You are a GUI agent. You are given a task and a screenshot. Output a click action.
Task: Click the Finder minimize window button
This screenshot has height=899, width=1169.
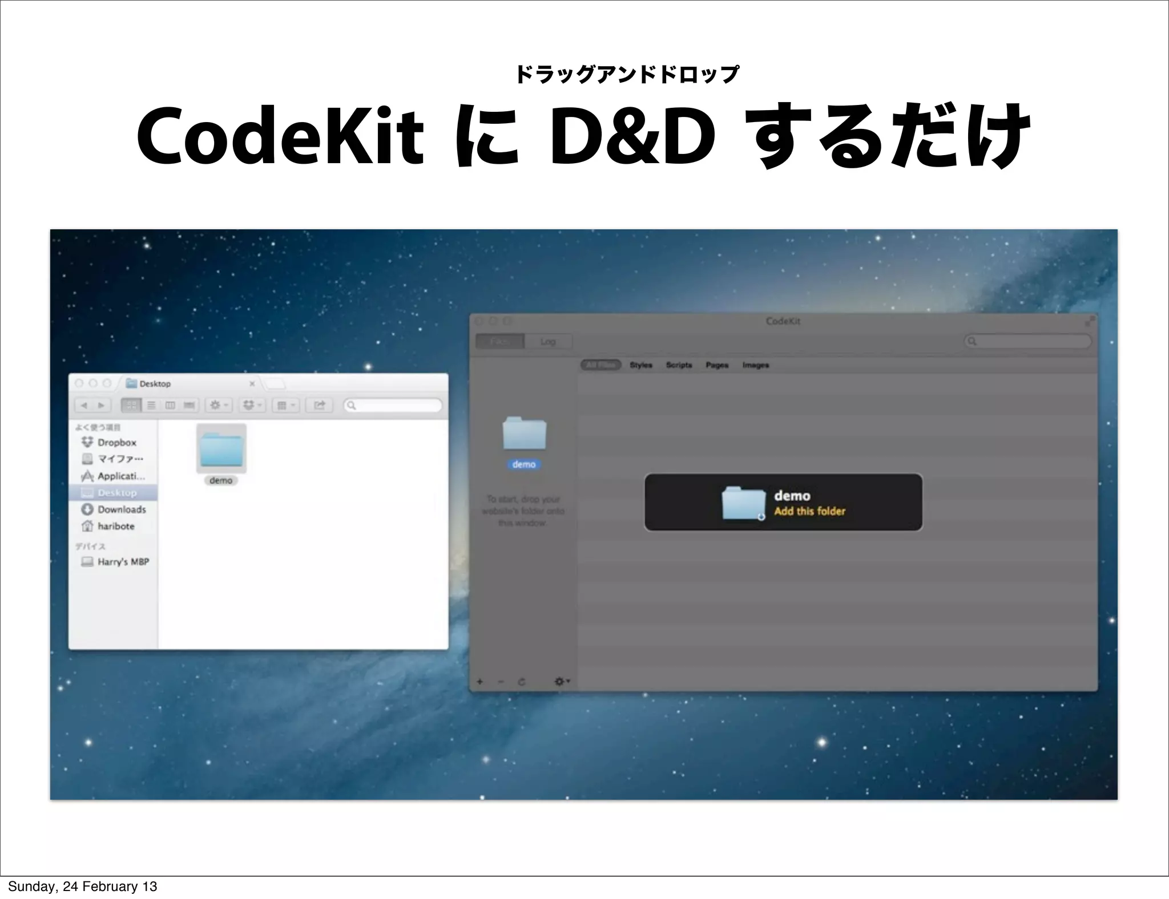click(93, 383)
